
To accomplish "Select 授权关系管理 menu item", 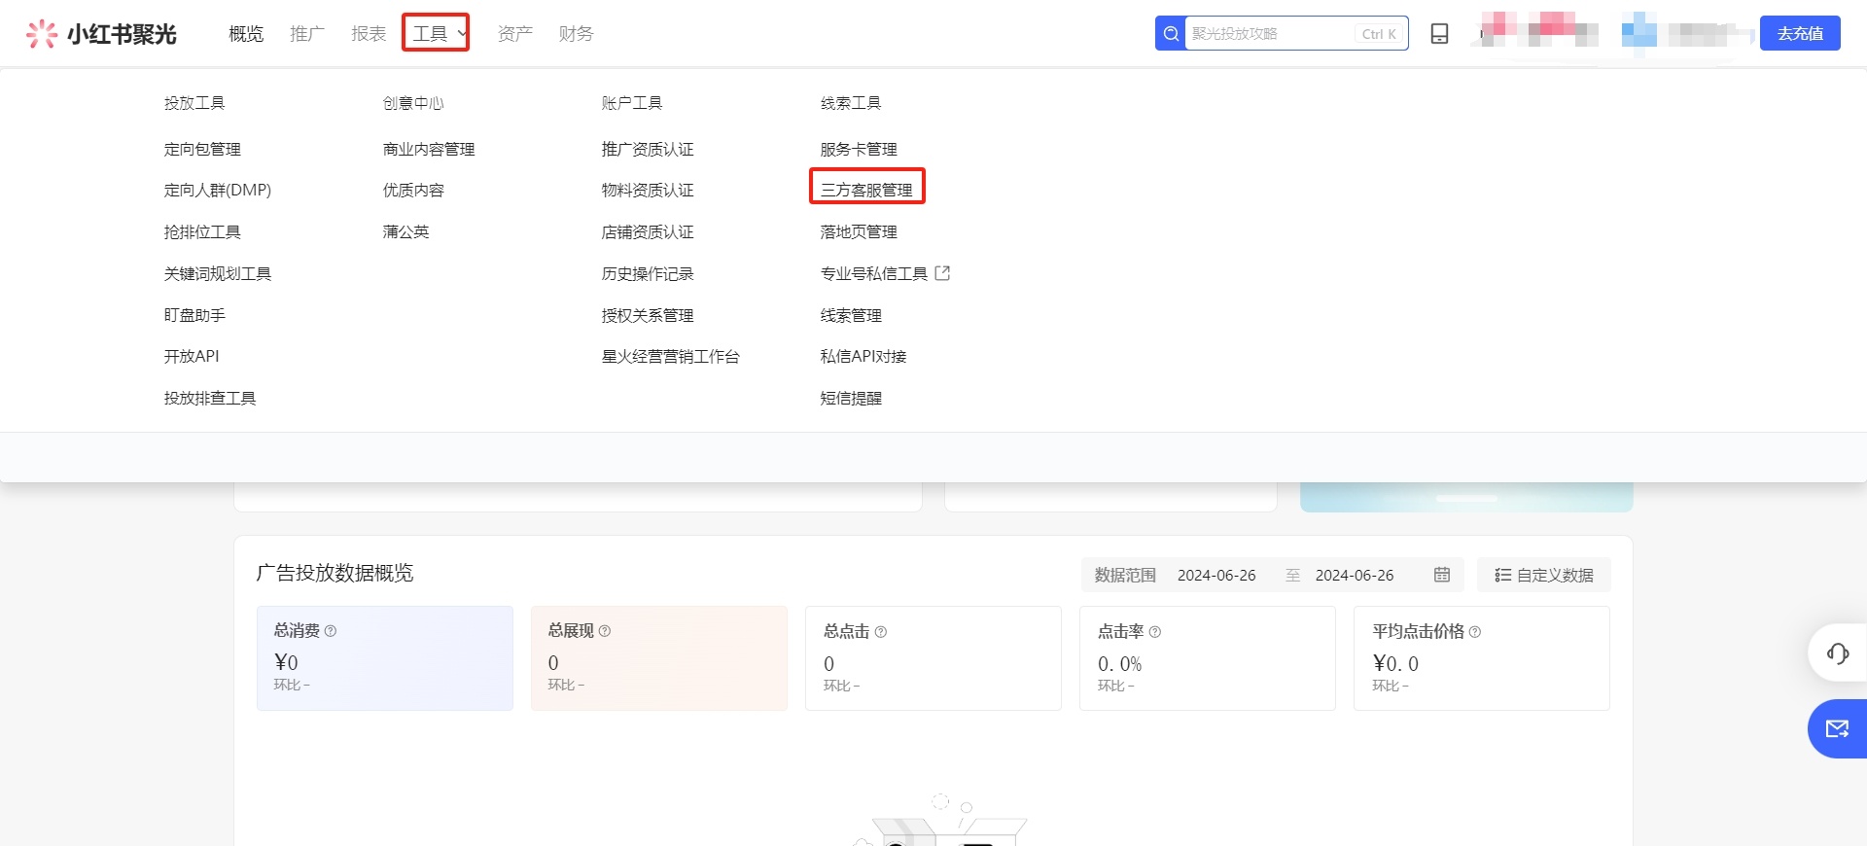I will 648,316.
